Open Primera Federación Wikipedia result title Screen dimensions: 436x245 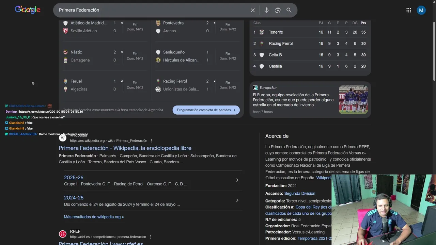click(125, 148)
